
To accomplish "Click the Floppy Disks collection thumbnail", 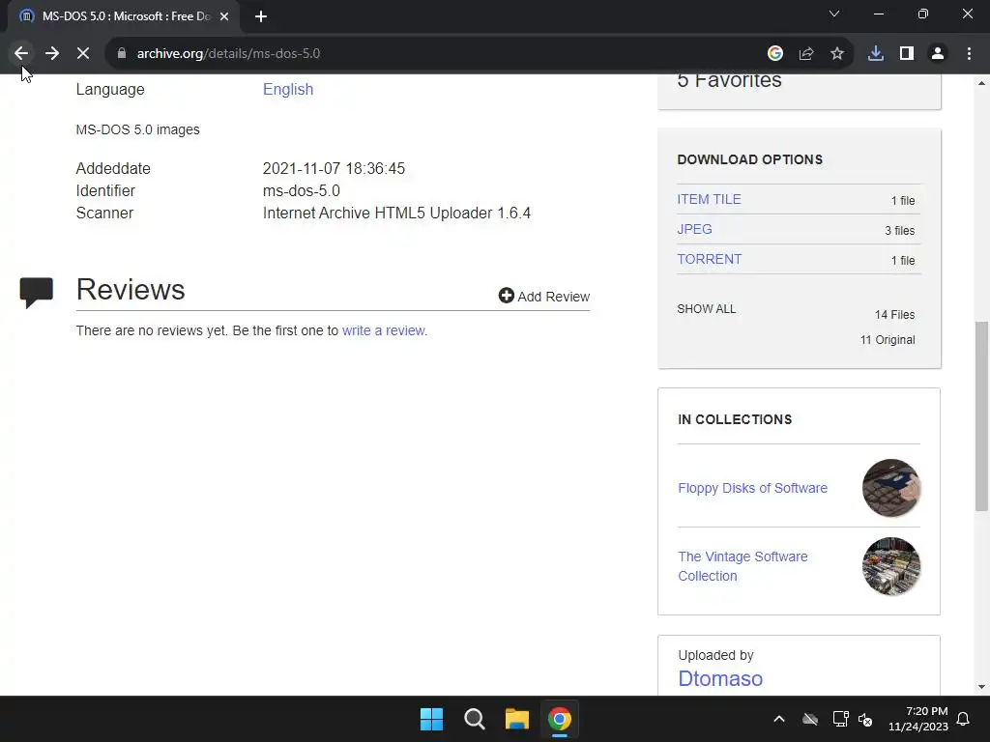I will pos(890,488).
